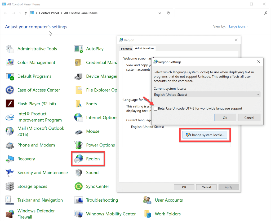The width and height of the screenshot is (271, 221).
Task: Open User Accounts icon
Action: click(x=148, y=200)
